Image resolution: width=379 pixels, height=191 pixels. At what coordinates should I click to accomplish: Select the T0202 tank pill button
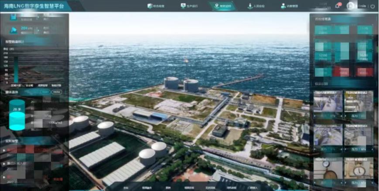coord(56,92)
